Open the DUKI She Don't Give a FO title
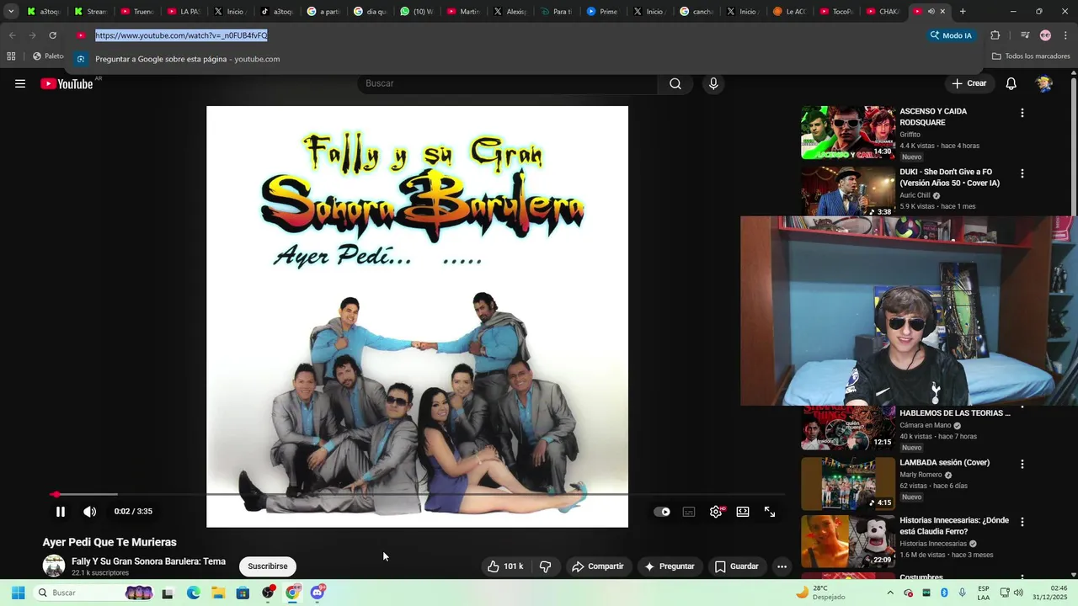The width and height of the screenshot is (1078, 606). (x=949, y=177)
